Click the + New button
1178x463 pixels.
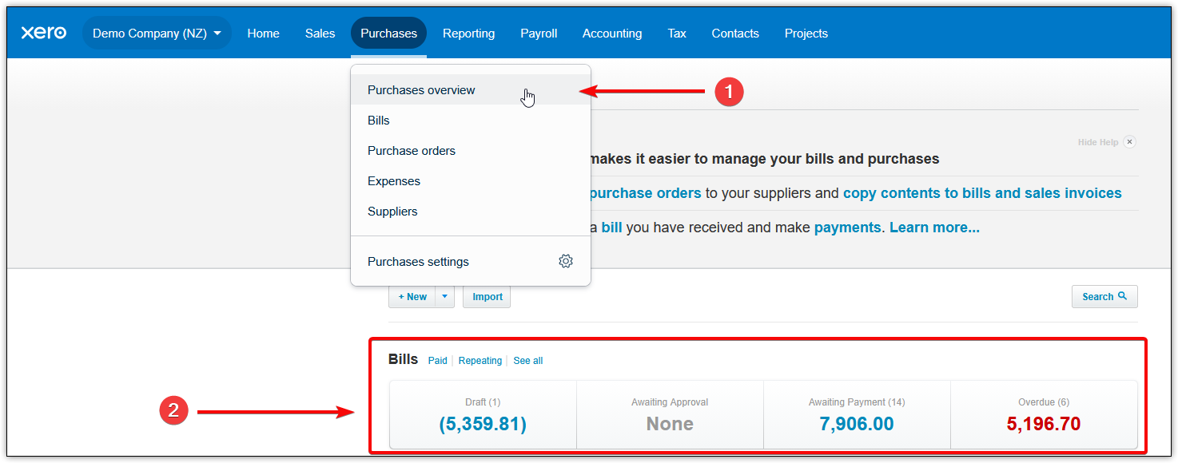[x=412, y=297]
